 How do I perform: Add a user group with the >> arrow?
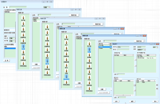tap(135, 60)
